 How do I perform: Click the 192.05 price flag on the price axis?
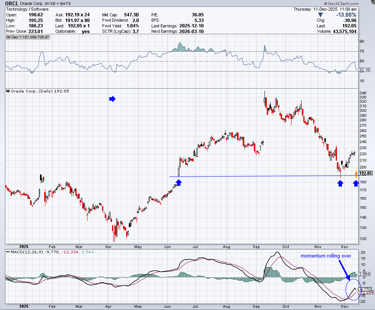pos(365,173)
